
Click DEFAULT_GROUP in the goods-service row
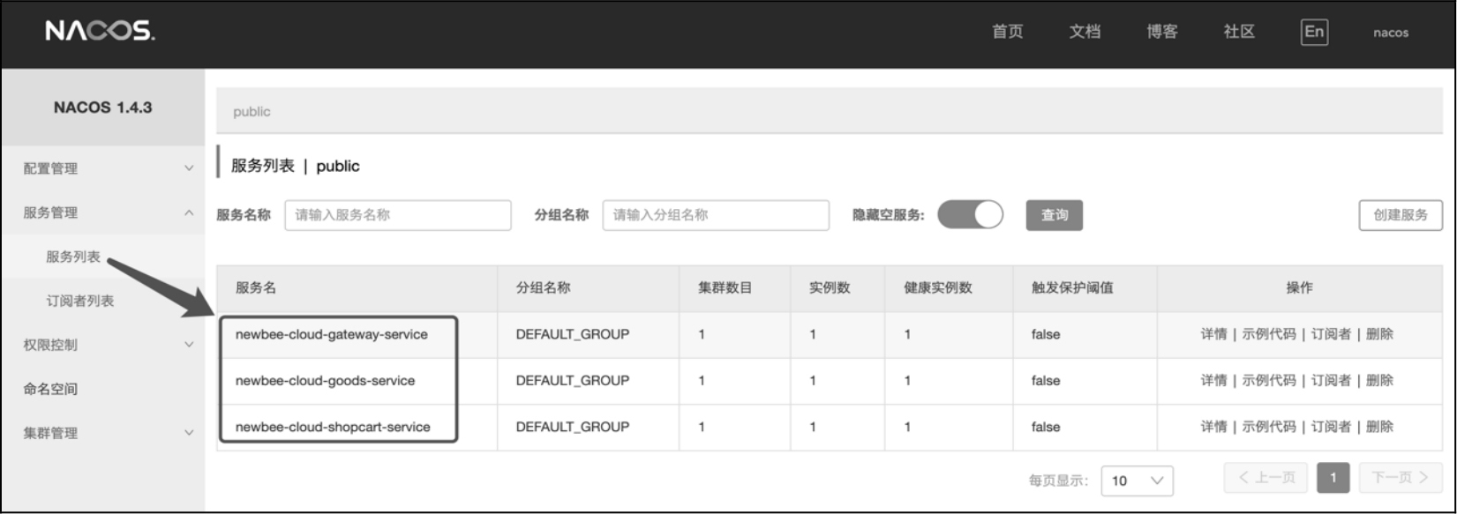[x=573, y=381]
